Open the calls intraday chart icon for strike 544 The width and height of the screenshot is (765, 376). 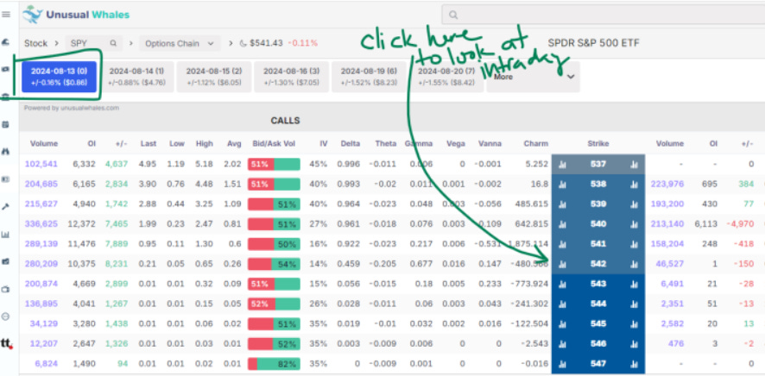tap(562, 304)
